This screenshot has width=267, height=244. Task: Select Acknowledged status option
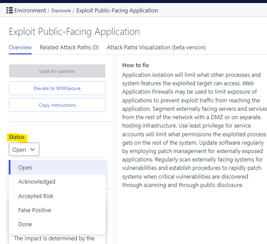57,182
